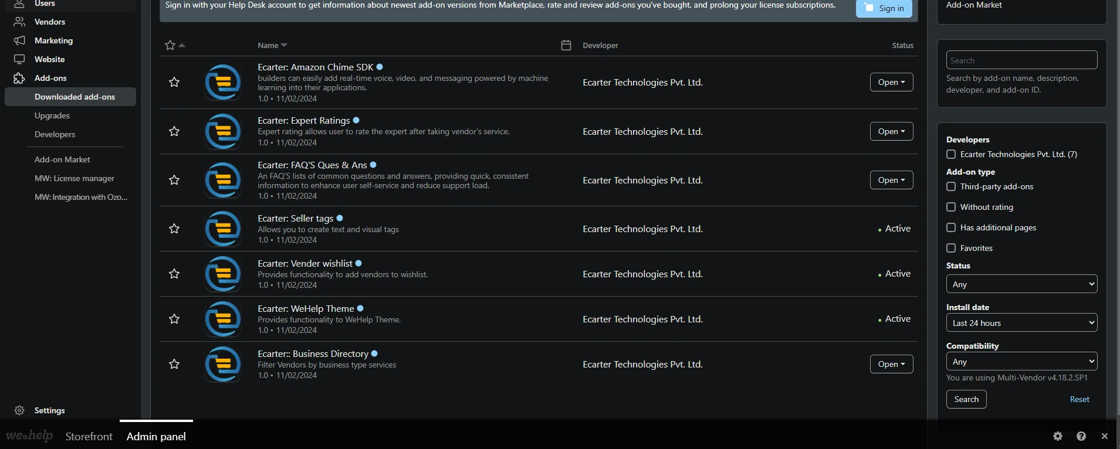Sort by favorites star column header
Image resolution: width=1120 pixels, height=449 pixels.
(x=174, y=45)
